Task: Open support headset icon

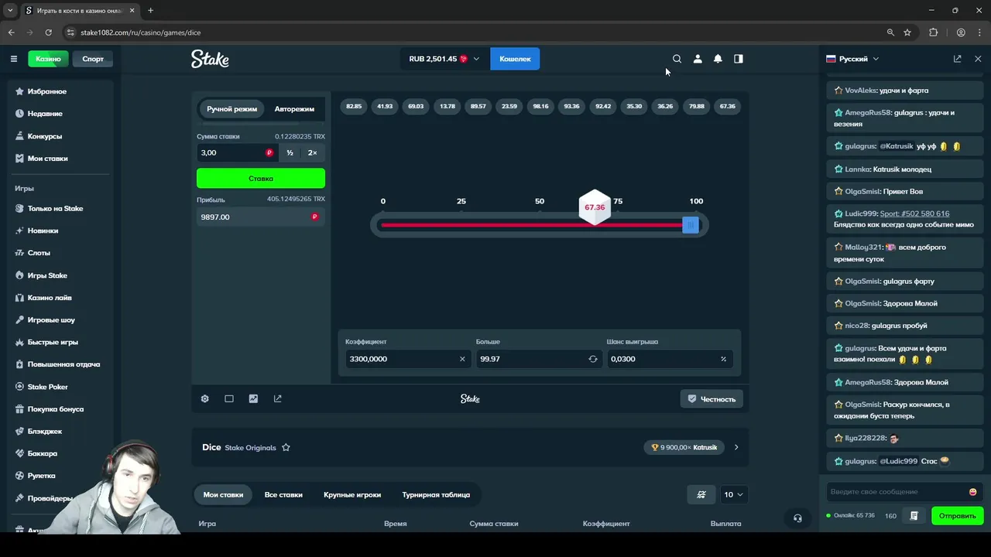Action: click(x=797, y=518)
